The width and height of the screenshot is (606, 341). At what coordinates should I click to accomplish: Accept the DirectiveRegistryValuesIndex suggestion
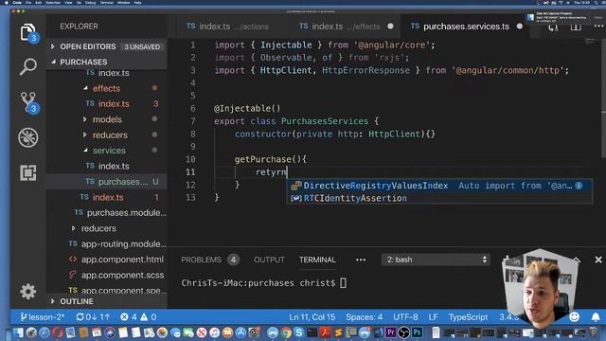[439, 186]
